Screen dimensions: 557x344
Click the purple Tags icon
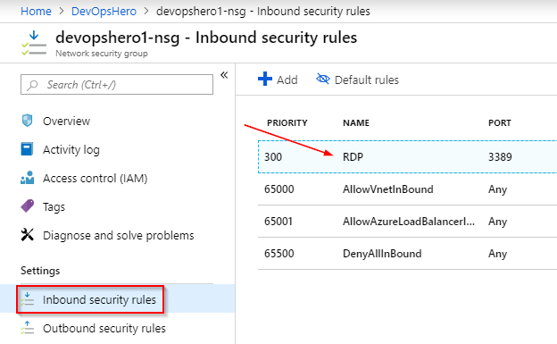tap(28, 206)
